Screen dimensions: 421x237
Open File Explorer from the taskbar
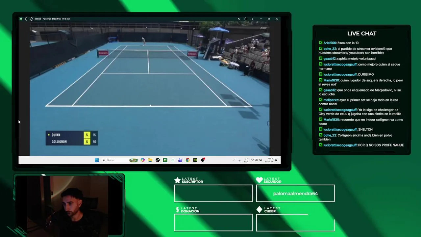150,160
